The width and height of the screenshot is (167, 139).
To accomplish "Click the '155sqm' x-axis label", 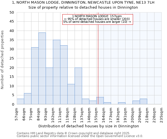I will [96, 115].
